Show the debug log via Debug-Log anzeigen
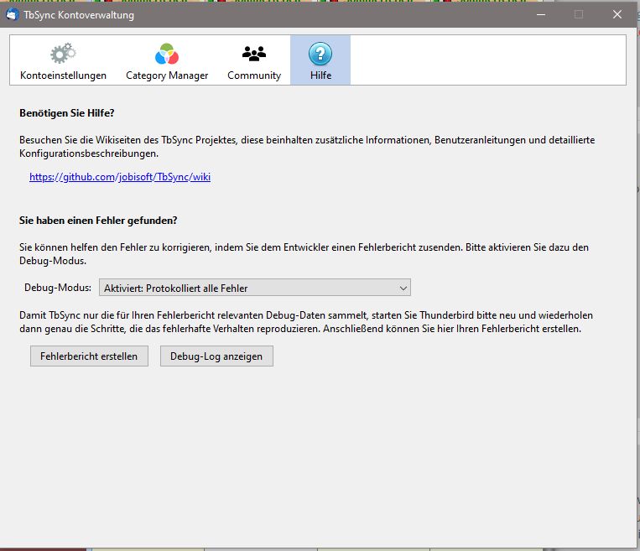The height and width of the screenshot is (551, 640). (x=216, y=356)
